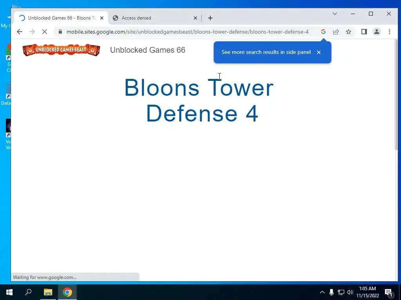
Task: Click the page vertical scrollbar
Action: pos(396,95)
